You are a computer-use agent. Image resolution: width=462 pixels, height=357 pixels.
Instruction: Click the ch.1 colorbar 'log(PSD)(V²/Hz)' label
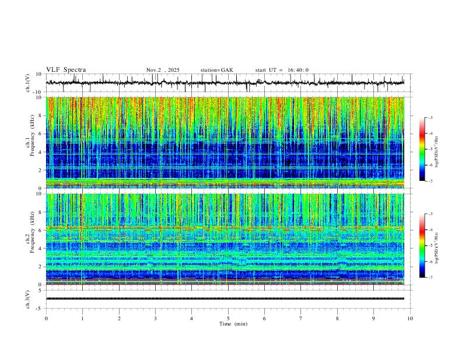(436, 152)
